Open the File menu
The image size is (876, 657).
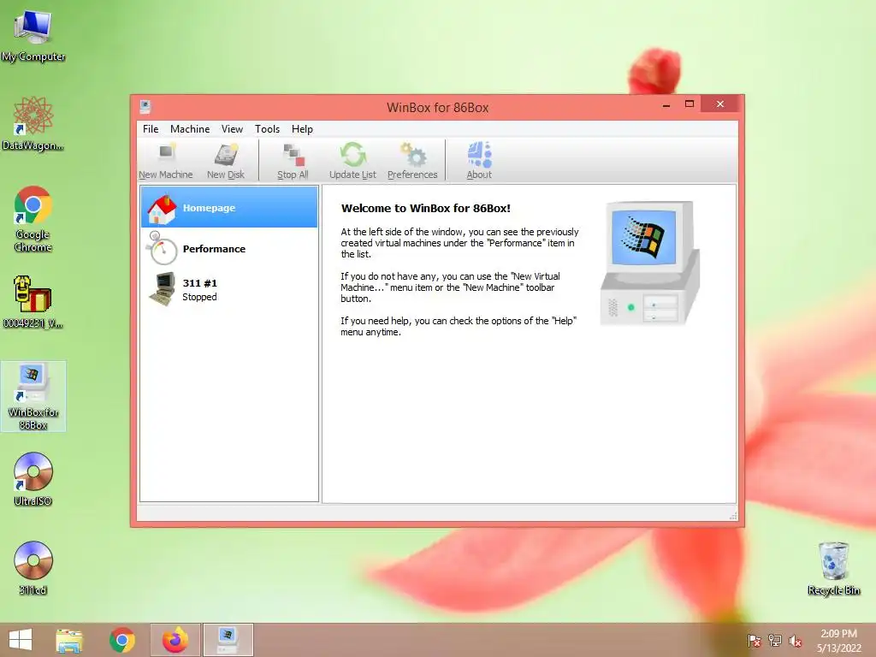151,129
